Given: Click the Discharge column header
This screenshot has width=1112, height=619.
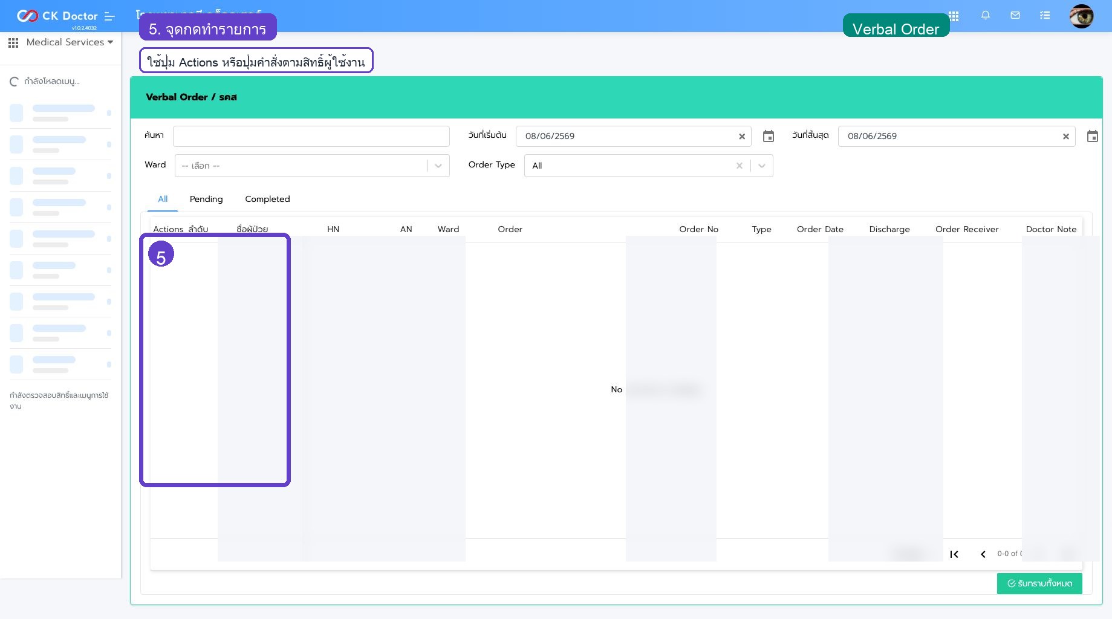Looking at the screenshot, I should (889, 229).
